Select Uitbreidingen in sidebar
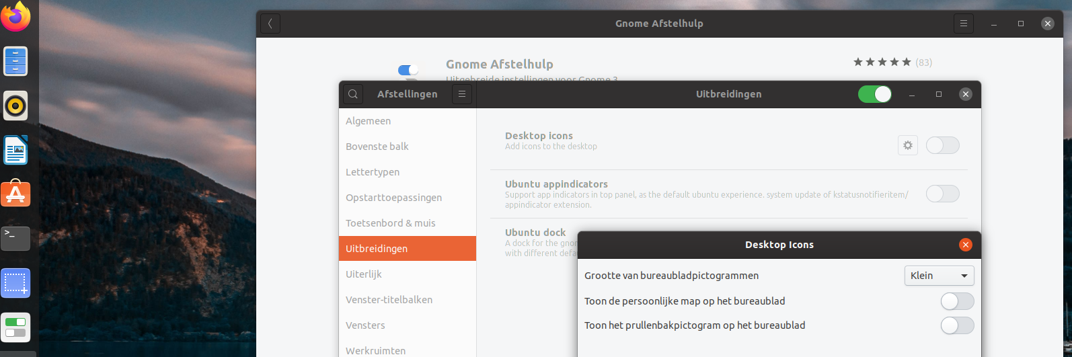The height and width of the screenshot is (357, 1072). [408, 249]
